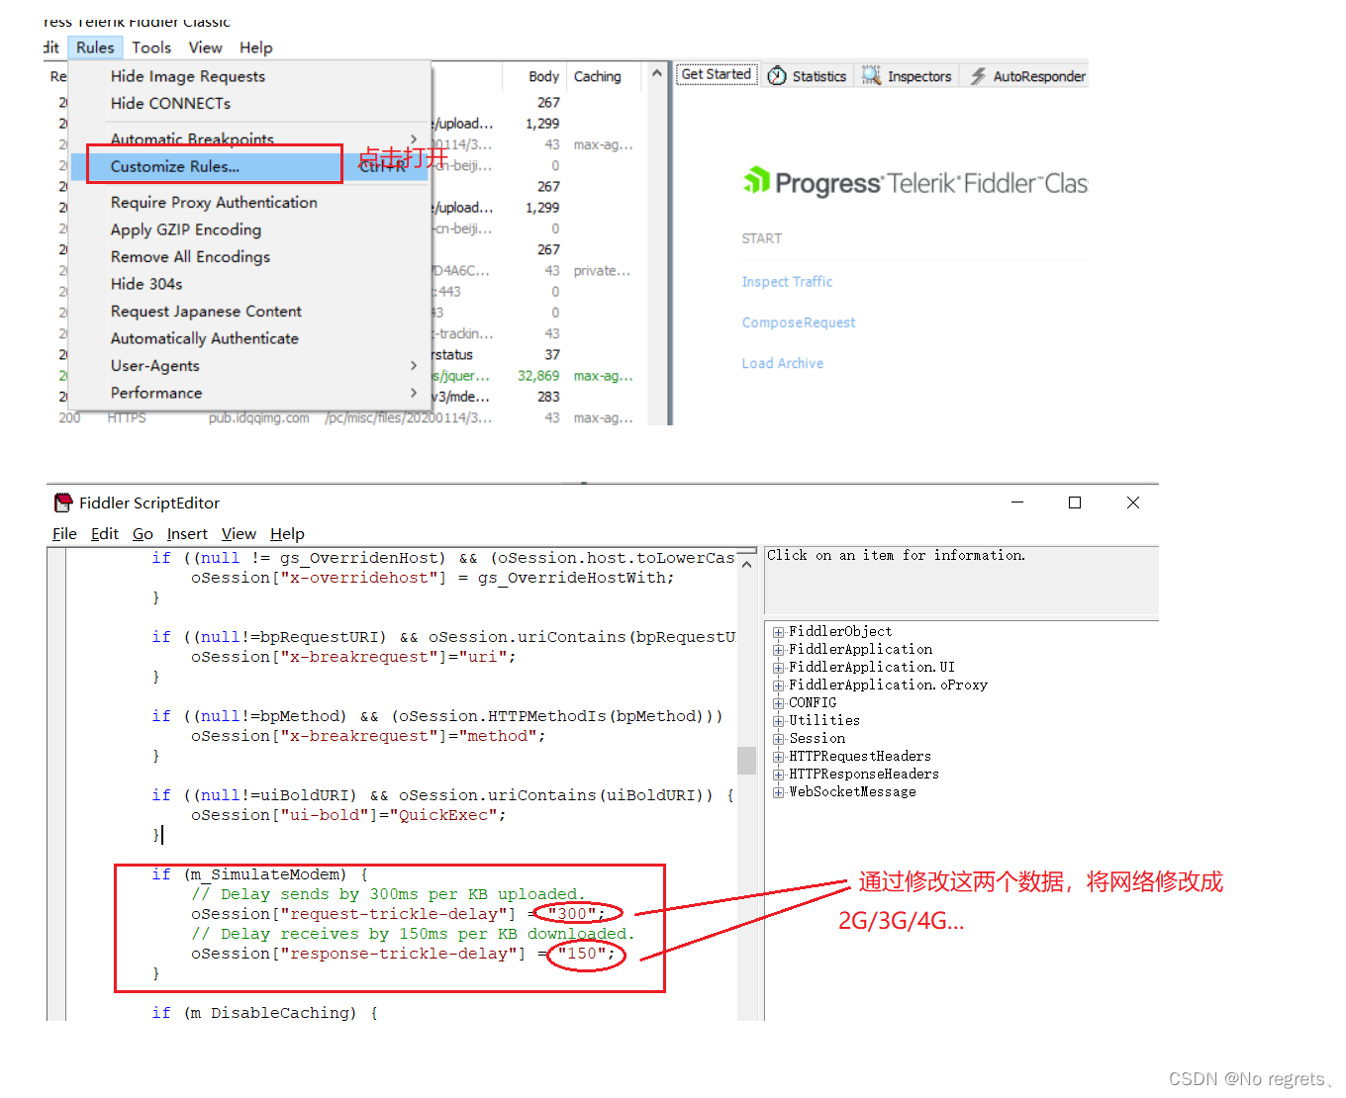The image size is (1346, 1098).
Task: Open ScriptEditor View menu
Action: point(239,534)
